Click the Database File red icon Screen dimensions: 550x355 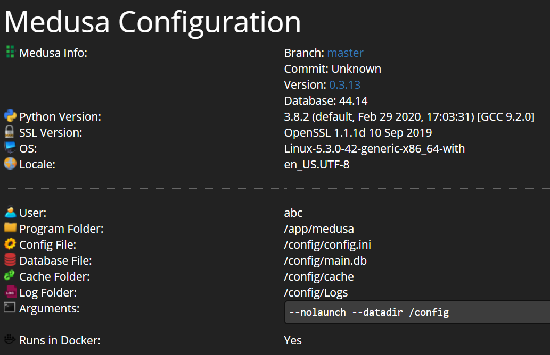point(10,260)
